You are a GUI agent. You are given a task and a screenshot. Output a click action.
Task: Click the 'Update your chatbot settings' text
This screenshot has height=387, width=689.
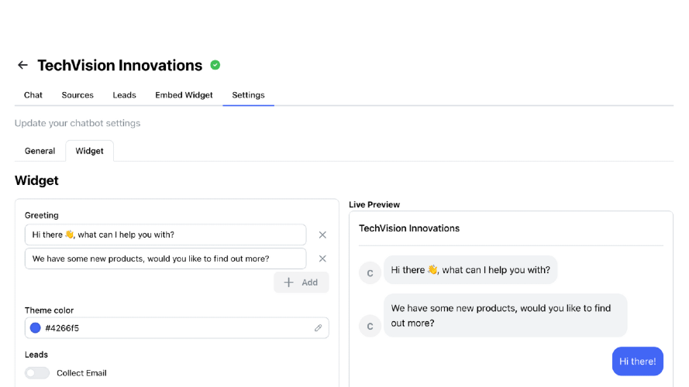tap(78, 123)
